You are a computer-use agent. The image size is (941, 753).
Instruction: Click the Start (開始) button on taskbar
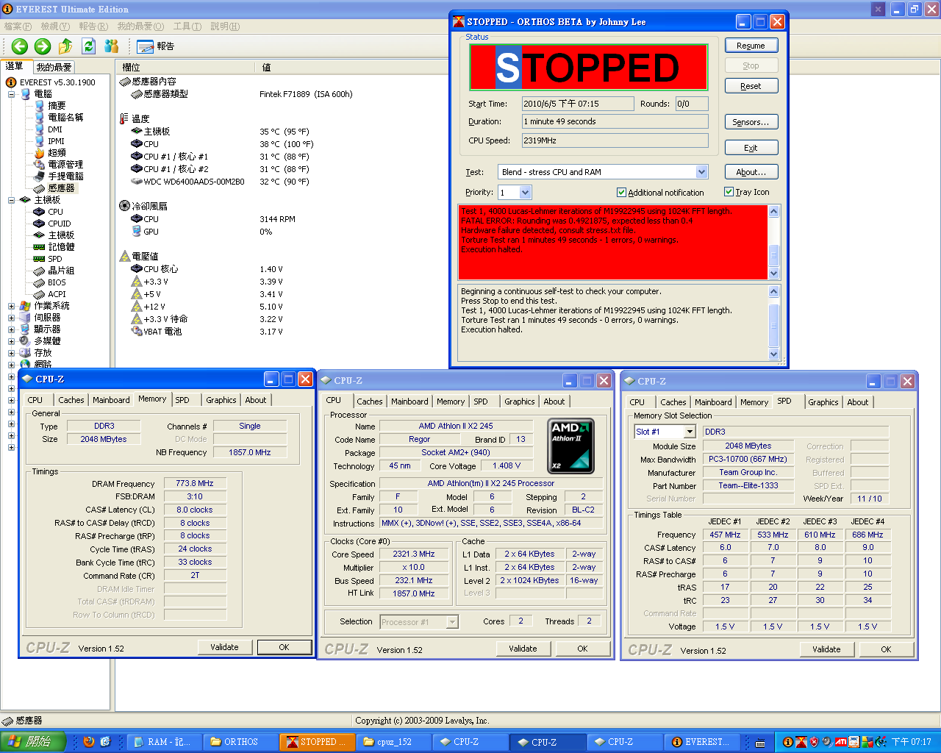coord(33,742)
